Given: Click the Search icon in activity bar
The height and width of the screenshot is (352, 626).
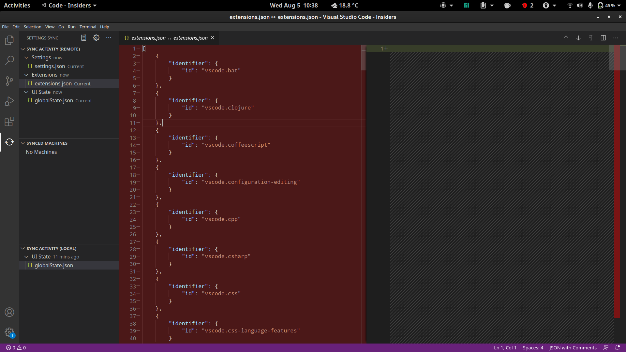Looking at the screenshot, I should tap(9, 60).
